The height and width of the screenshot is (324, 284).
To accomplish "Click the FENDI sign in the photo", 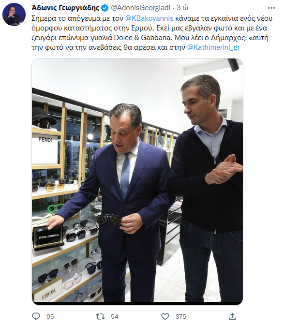I will pos(45,140).
